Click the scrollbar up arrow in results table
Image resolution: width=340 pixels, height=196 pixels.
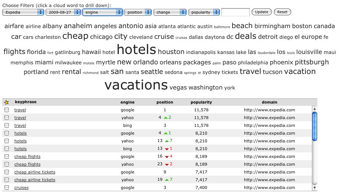(314, 109)
